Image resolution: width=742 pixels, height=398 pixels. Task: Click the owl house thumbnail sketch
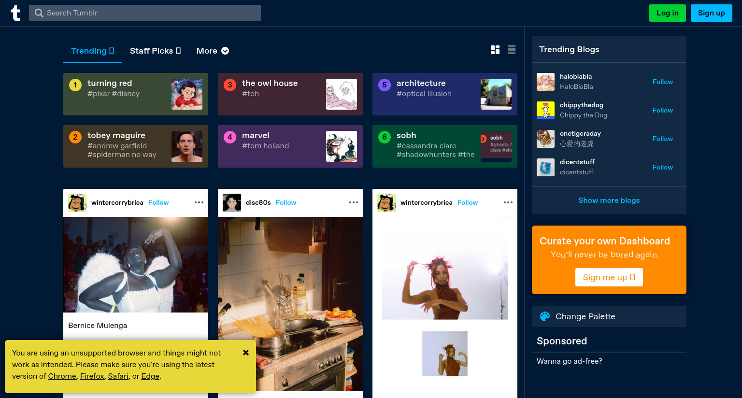[x=342, y=94]
